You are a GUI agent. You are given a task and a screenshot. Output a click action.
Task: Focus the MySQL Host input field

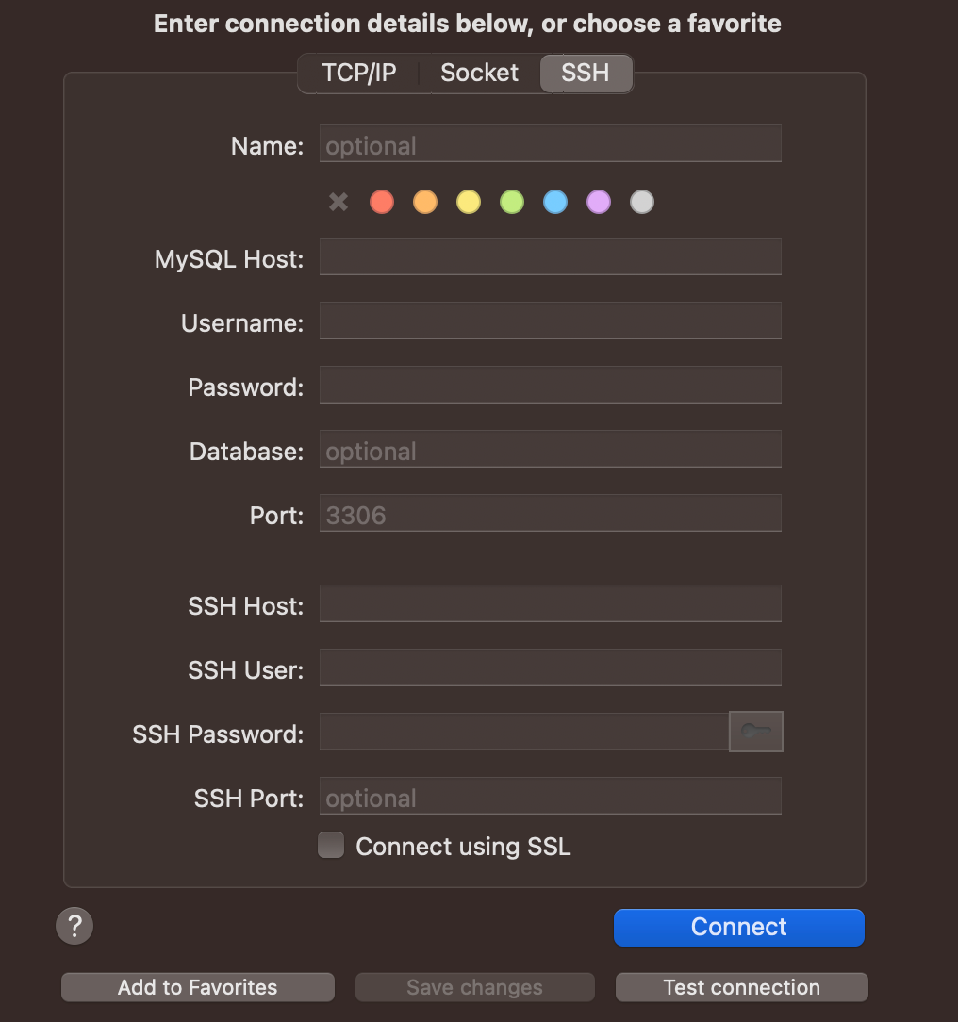[550, 256]
